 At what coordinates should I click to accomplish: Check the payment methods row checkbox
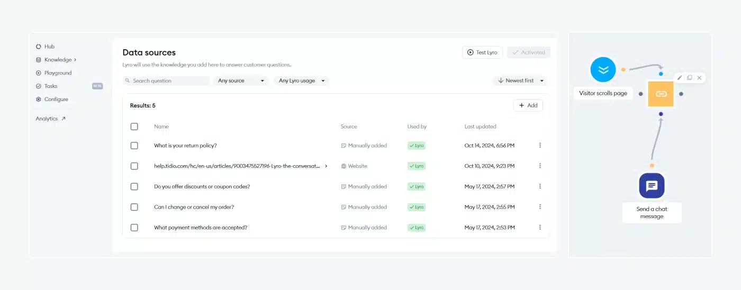click(134, 228)
